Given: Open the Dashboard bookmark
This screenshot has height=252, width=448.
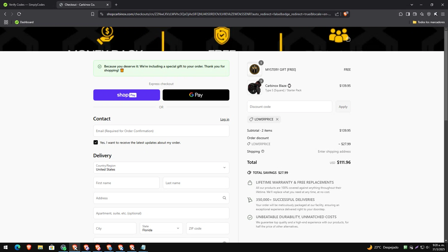Looking at the screenshot, I should coord(24,22).
